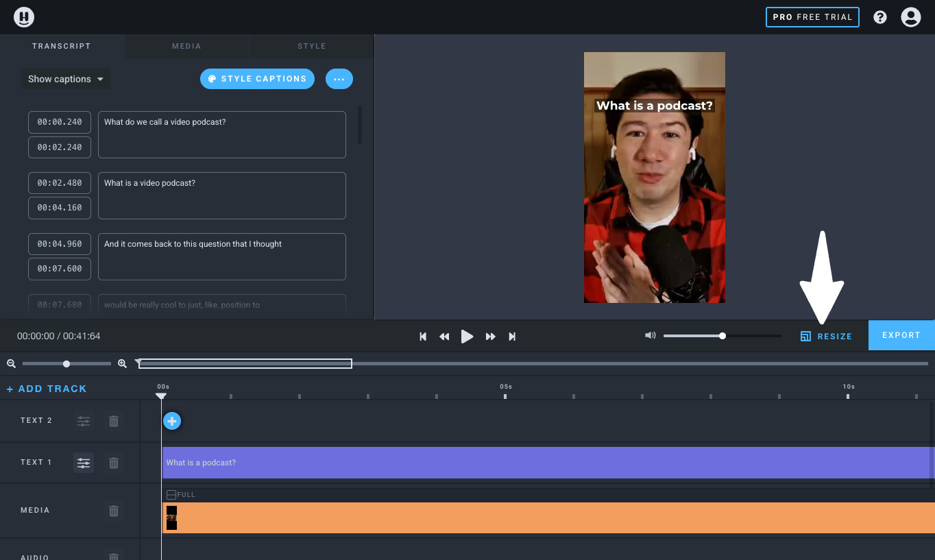This screenshot has height=560, width=935.
Task: Delete the Media track
Action: 114,511
